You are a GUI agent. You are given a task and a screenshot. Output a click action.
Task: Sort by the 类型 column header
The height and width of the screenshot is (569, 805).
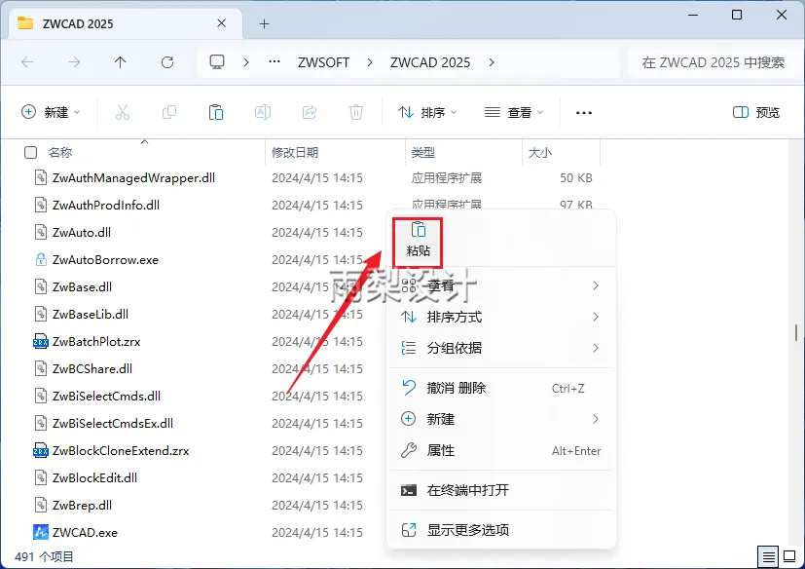point(423,153)
